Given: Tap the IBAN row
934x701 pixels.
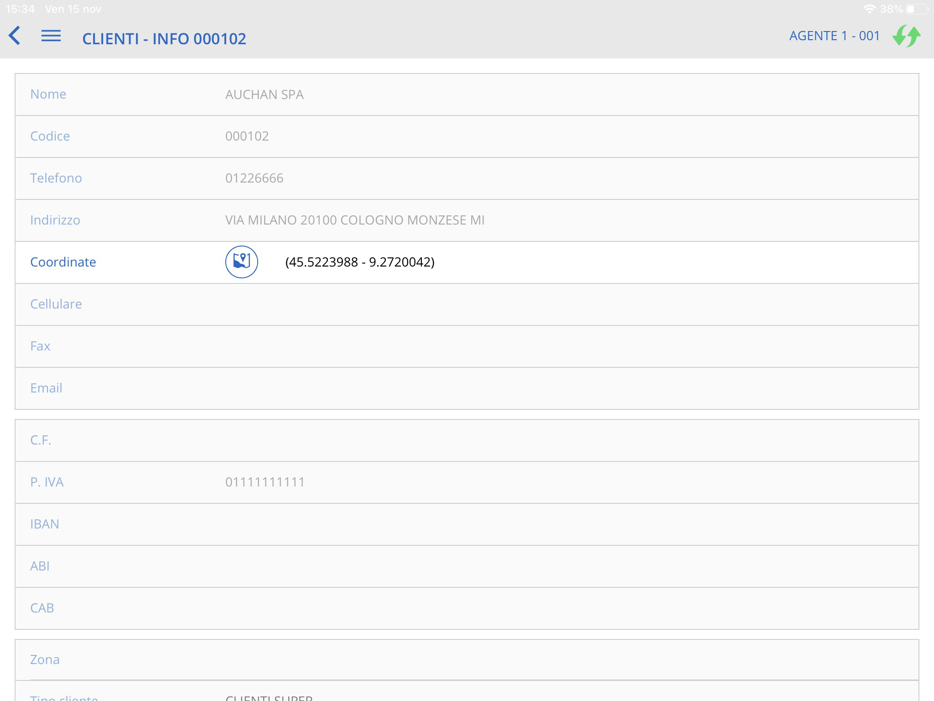Looking at the screenshot, I should 466,524.
